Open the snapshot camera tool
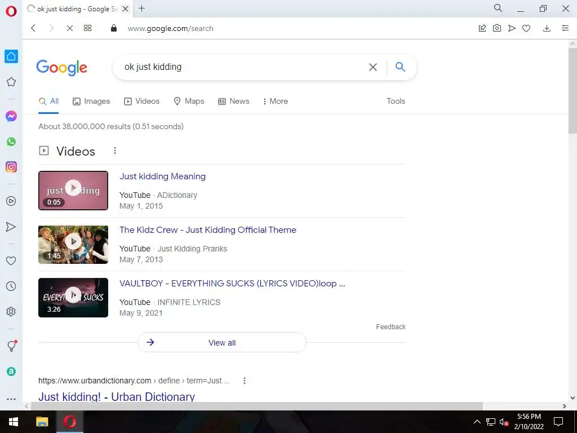Viewport: 577px width, 433px height. coord(497,28)
